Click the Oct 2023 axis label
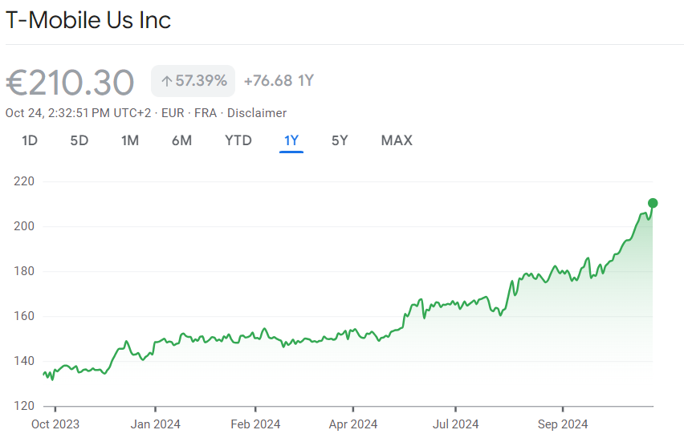Screen dimensions: 684x442 pos(55,424)
